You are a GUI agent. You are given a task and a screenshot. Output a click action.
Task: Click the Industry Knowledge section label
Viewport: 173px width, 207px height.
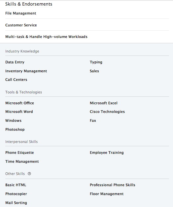coord(22,51)
